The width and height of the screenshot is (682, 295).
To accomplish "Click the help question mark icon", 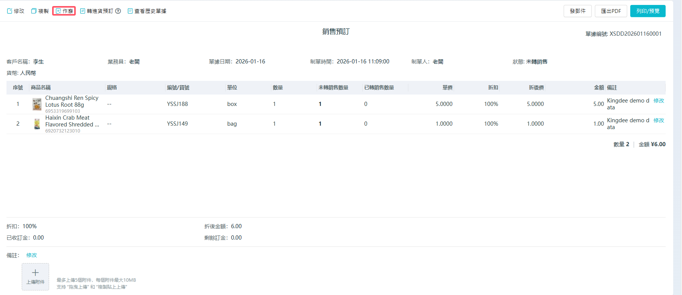I will [x=118, y=11].
